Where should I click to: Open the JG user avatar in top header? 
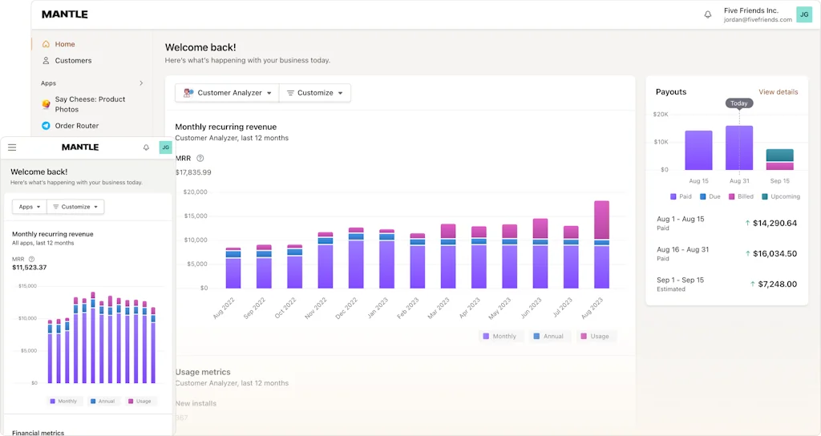(803, 14)
